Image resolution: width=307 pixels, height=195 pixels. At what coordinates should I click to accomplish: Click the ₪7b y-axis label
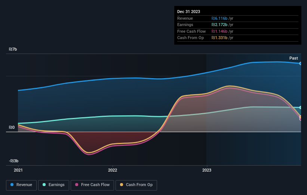(13, 49)
